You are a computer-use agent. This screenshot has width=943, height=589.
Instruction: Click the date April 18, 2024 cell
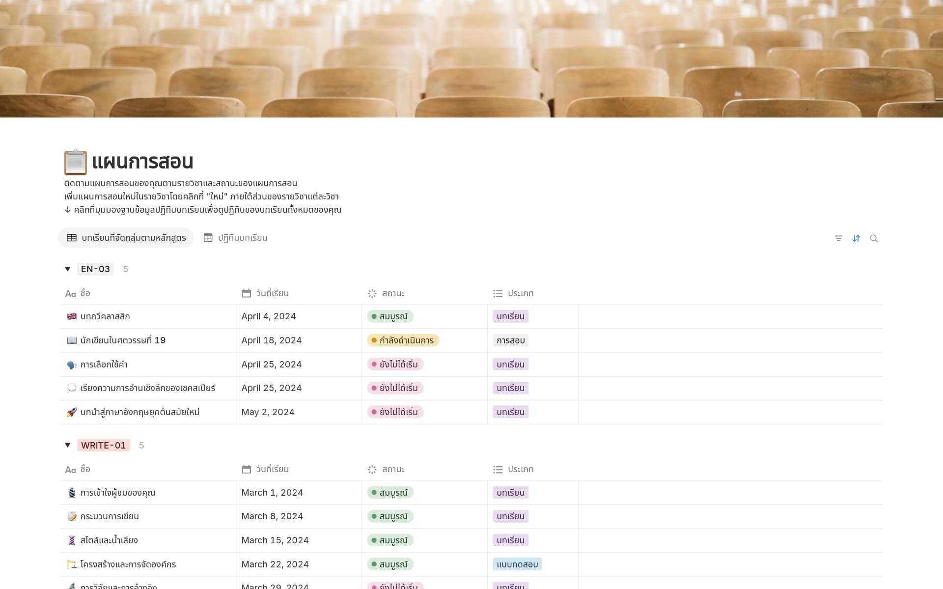pyautogui.click(x=271, y=340)
